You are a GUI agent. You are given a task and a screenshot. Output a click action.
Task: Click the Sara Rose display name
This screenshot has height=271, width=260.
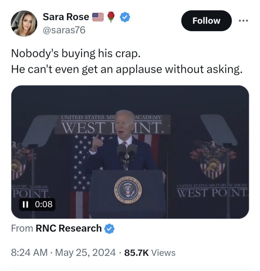pos(66,17)
